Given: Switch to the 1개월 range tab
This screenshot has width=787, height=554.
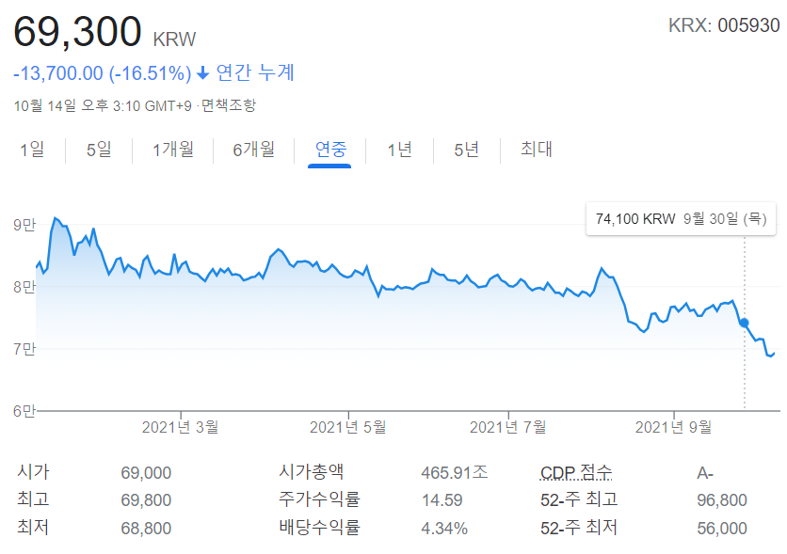Looking at the screenshot, I should (173, 150).
